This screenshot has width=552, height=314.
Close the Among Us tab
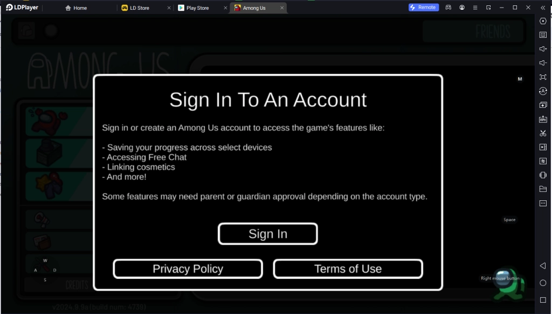point(281,8)
